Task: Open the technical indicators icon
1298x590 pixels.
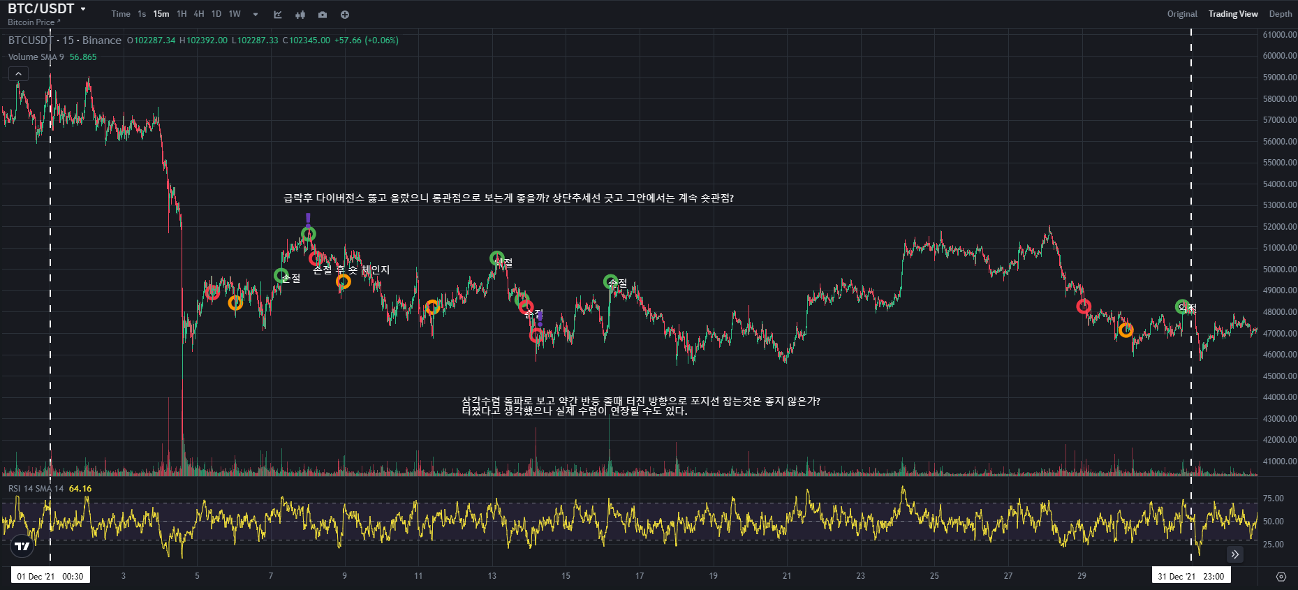Action: click(278, 15)
